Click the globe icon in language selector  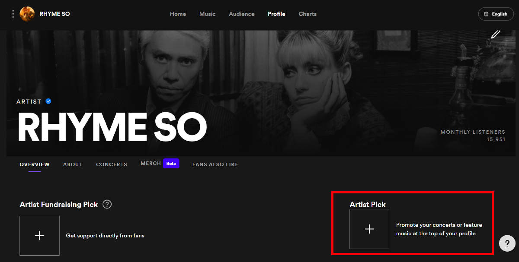487,14
